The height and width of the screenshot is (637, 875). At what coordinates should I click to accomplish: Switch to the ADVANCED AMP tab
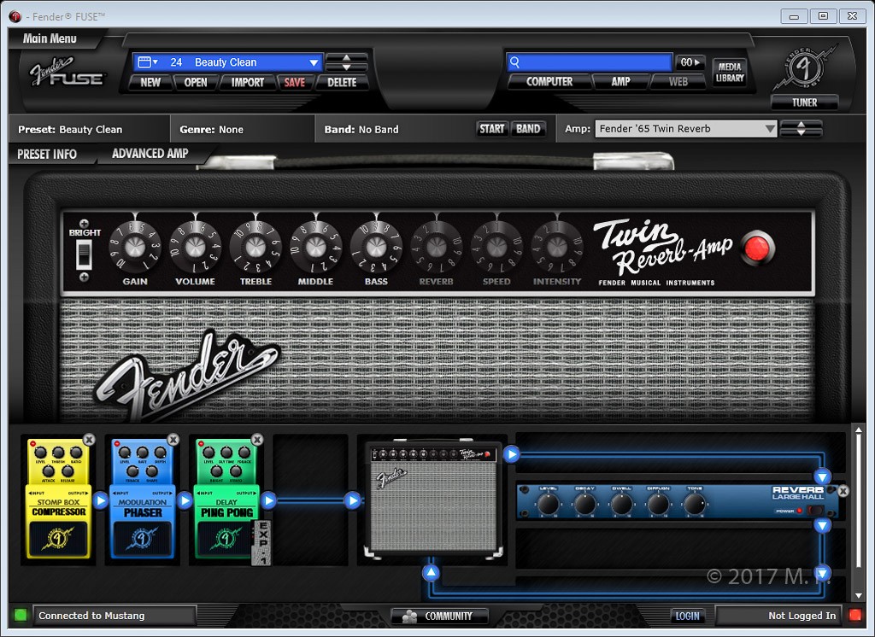click(150, 154)
